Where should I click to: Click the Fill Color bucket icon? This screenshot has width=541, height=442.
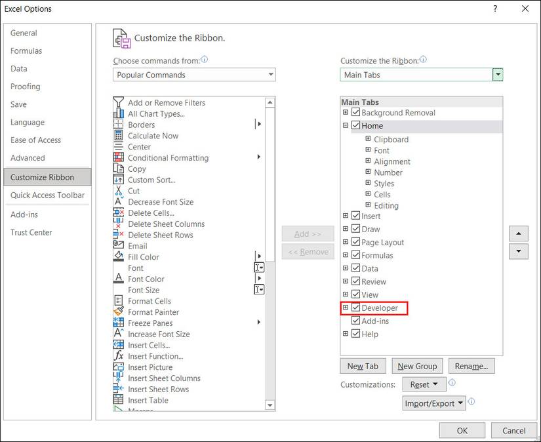(x=118, y=256)
